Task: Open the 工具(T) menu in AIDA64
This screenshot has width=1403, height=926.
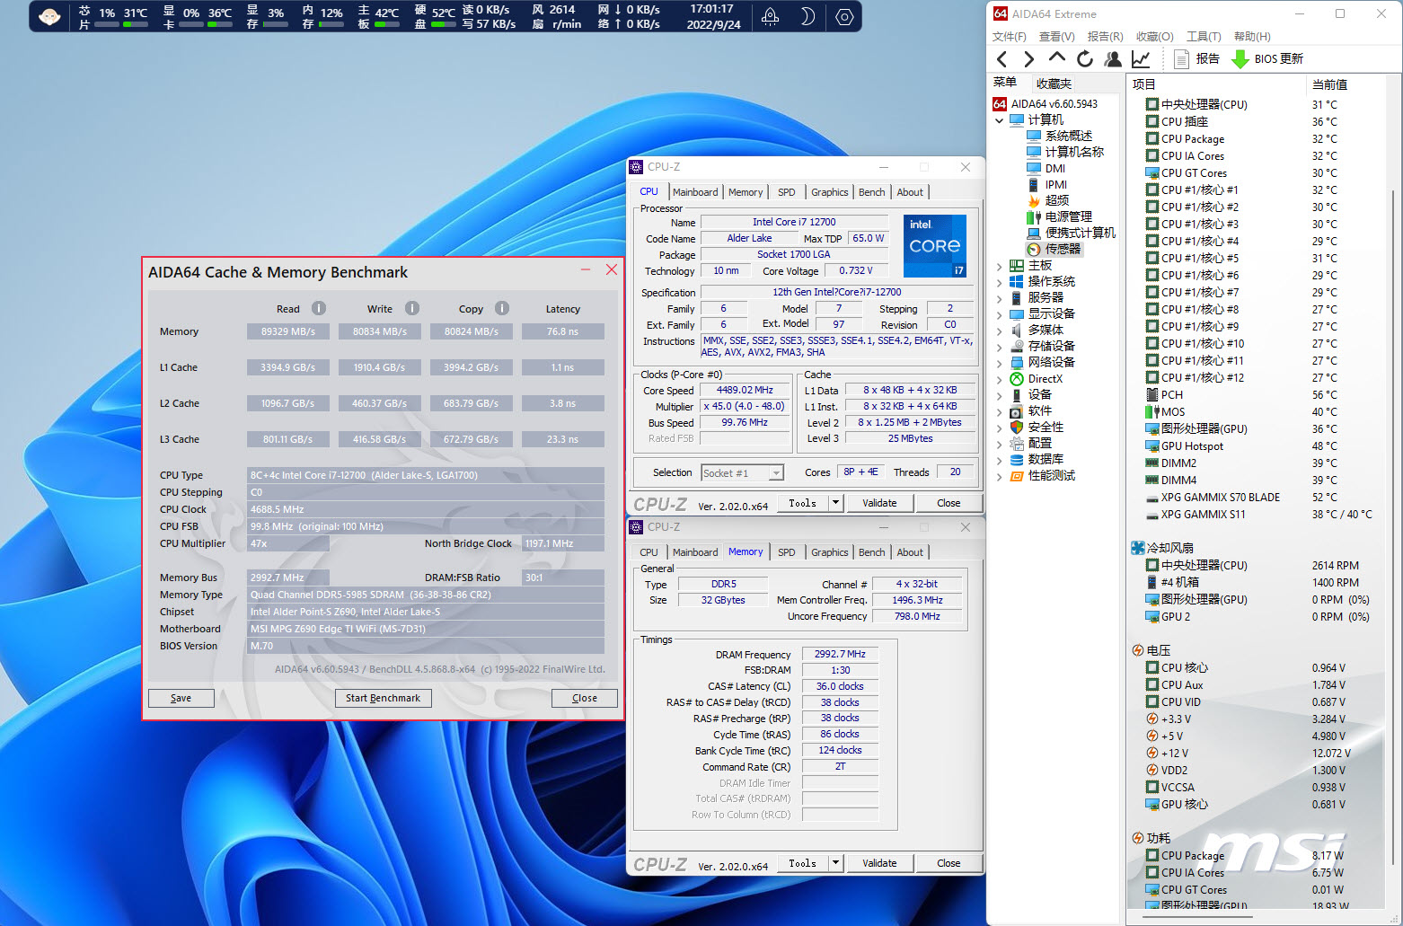Action: coord(1203,37)
